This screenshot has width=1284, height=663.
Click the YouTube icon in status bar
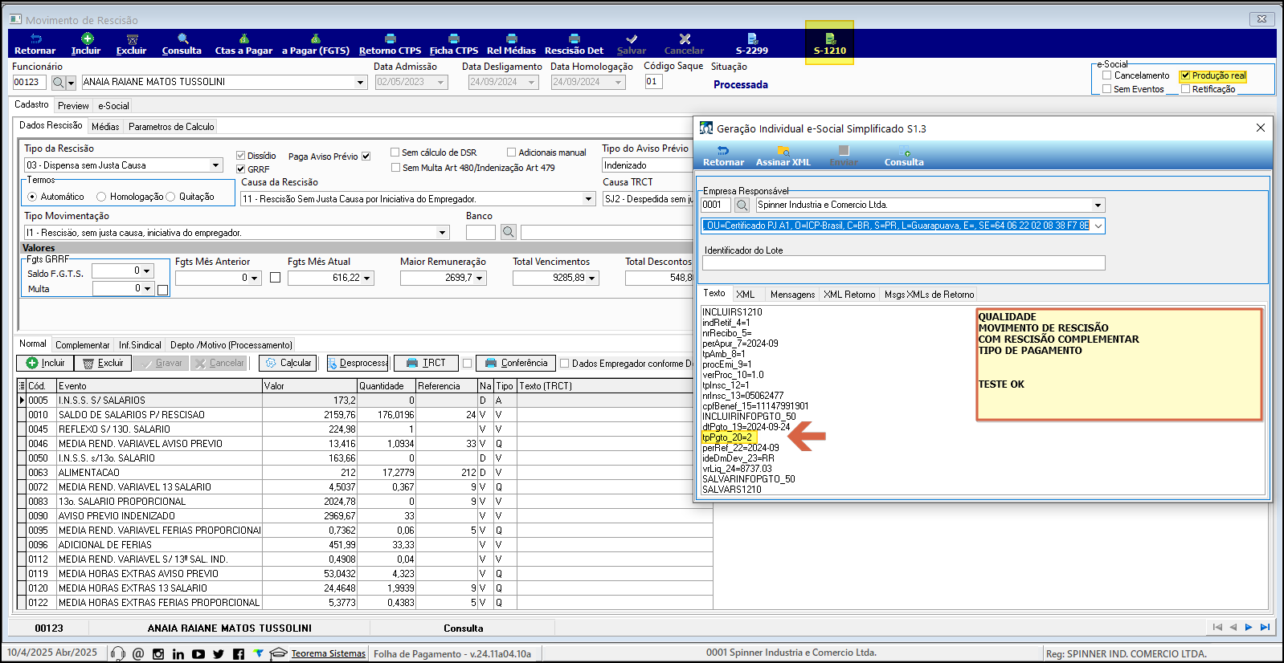point(198,654)
